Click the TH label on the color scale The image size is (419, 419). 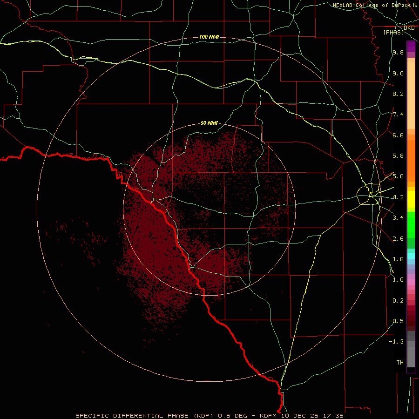(x=400, y=363)
